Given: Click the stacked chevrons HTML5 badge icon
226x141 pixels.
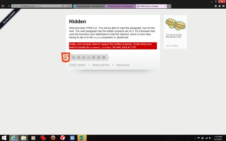Looking at the screenshot, I should tap(99, 57).
